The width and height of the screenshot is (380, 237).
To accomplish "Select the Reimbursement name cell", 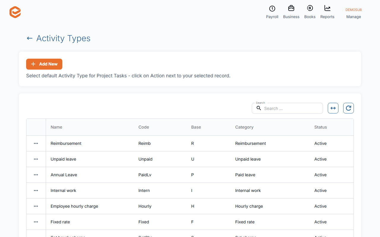I will [x=66, y=143].
